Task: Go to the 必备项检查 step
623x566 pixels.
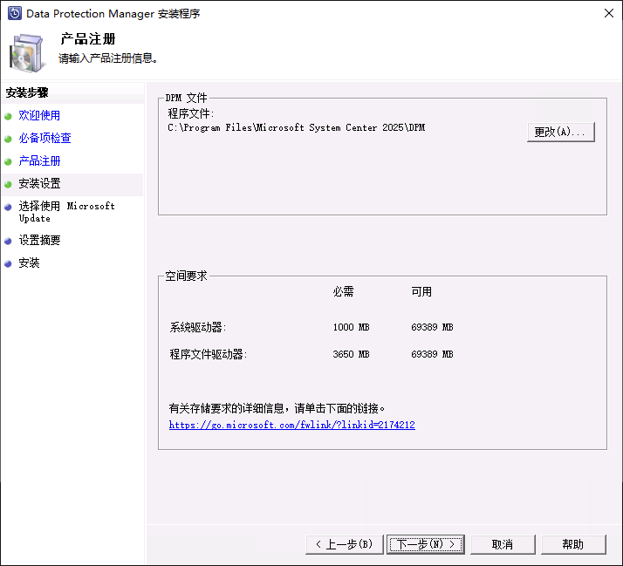Action: [44, 138]
